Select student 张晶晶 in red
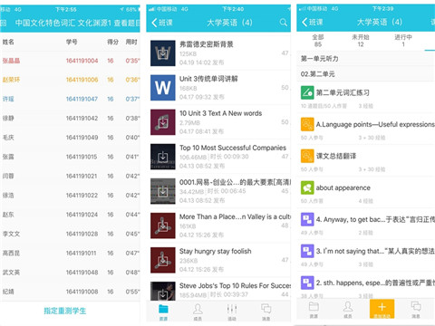435x326 pixels. (11, 61)
